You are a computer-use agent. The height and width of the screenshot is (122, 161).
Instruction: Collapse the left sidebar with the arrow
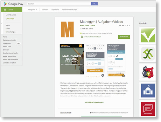pos(2,23)
